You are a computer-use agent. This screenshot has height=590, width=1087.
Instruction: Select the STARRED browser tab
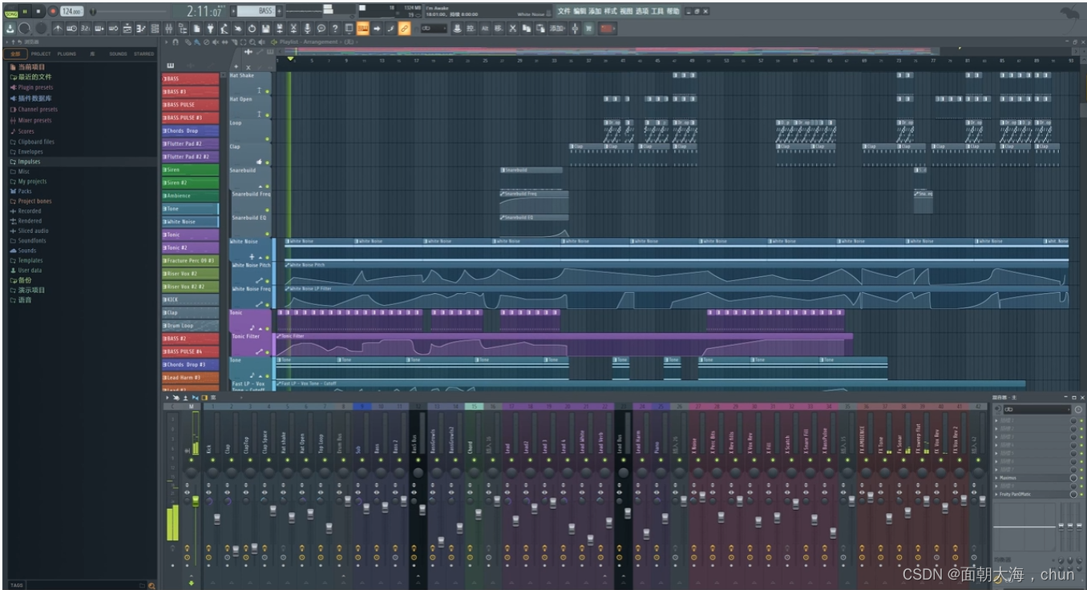144,54
